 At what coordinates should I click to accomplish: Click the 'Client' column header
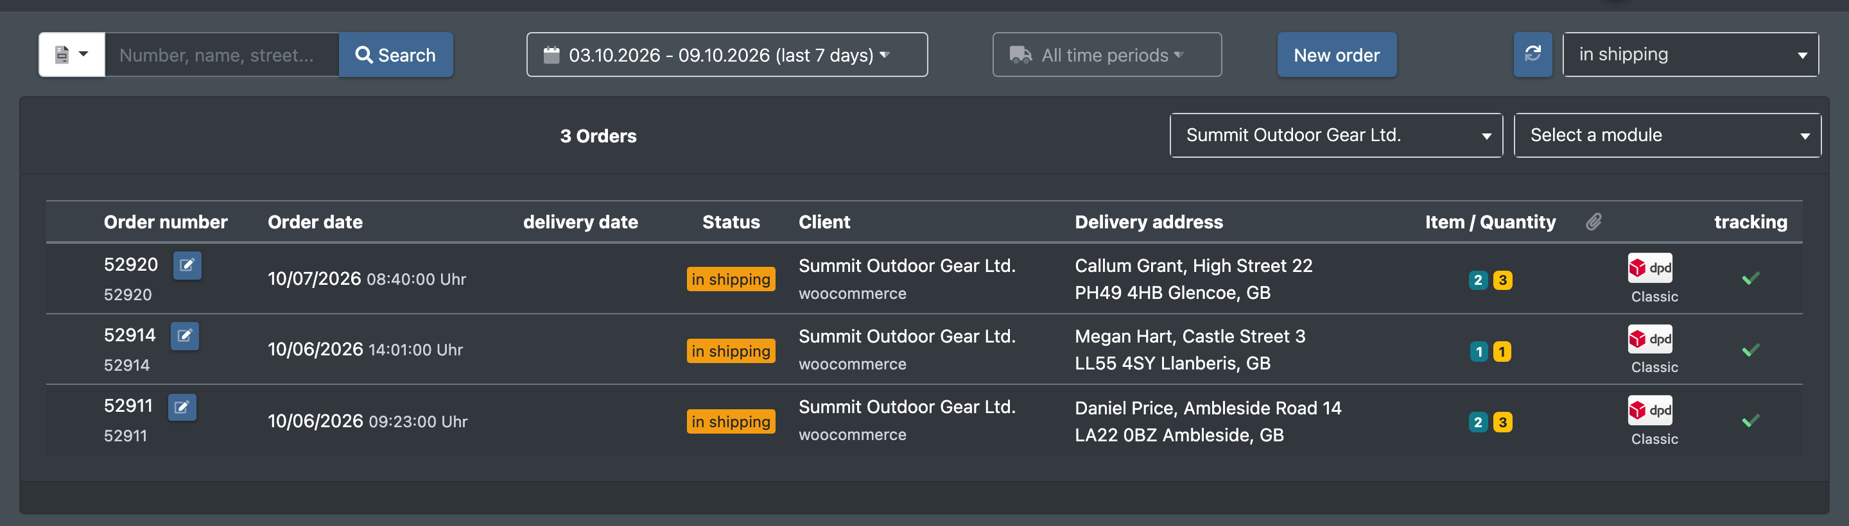click(824, 222)
